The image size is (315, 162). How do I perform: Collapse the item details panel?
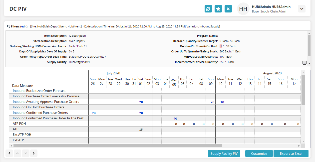coord(304,63)
